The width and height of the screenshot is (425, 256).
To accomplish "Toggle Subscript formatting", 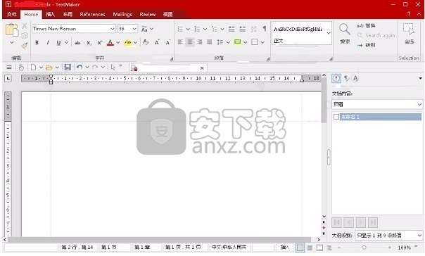I will [89, 43].
